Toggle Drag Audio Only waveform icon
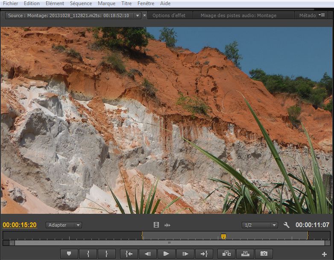Image resolution: width=334 pixels, height=260 pixels. [167, 225]
